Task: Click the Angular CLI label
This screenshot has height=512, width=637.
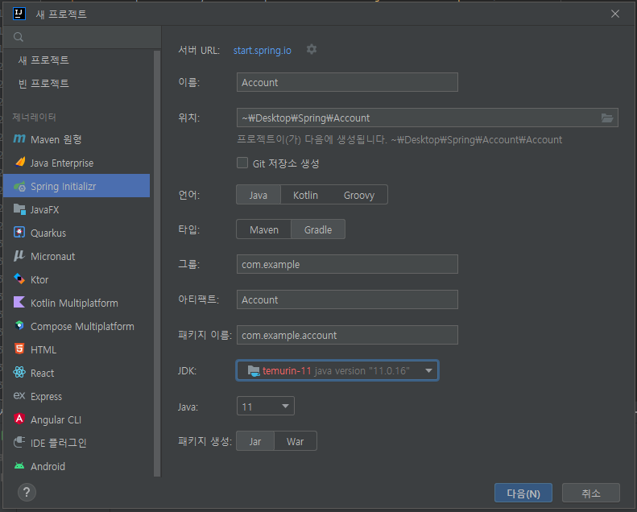Action: pyautogui.click(x=56, y=420)
